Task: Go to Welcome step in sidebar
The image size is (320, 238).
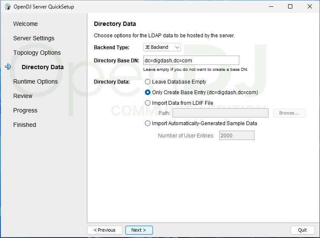Action: [x=25, y=24]
